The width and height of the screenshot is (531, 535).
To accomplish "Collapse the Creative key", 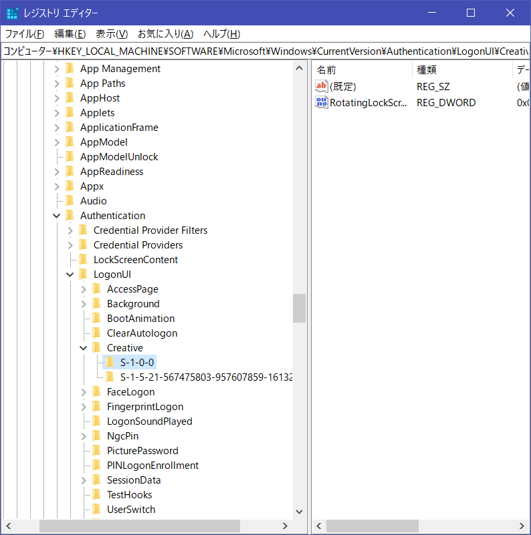I will pyautogui.click(x=84, y=348).
